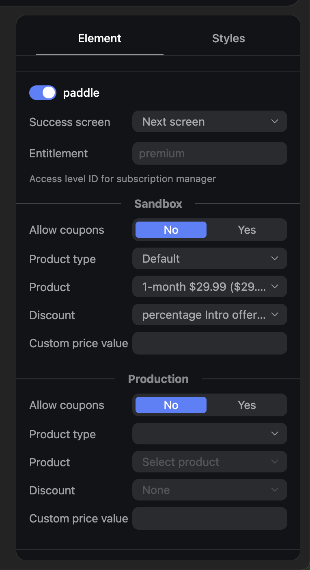Open the Sandbox Discount dropdown

click(209, 315)
